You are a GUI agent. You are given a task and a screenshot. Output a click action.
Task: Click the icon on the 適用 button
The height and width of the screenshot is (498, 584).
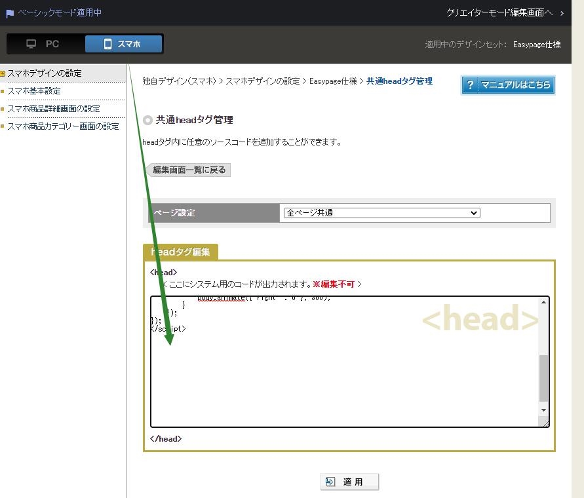click(330, 482)
